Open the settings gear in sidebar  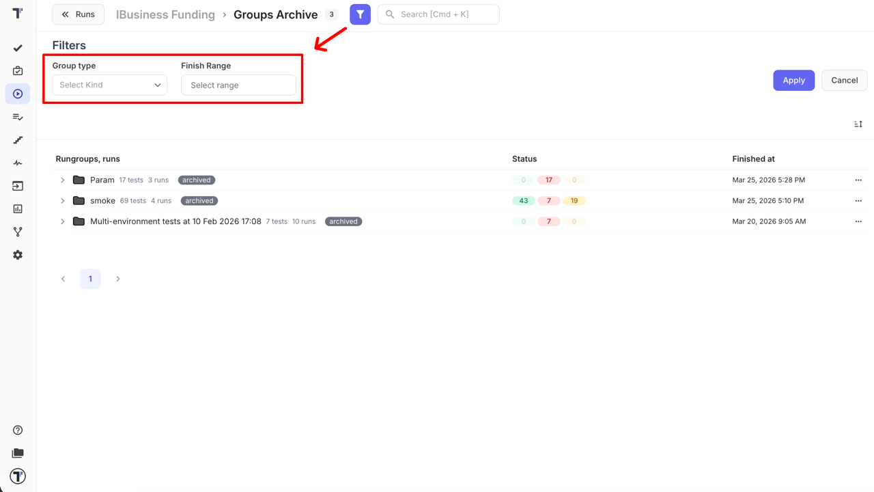(x=18, y=255)
